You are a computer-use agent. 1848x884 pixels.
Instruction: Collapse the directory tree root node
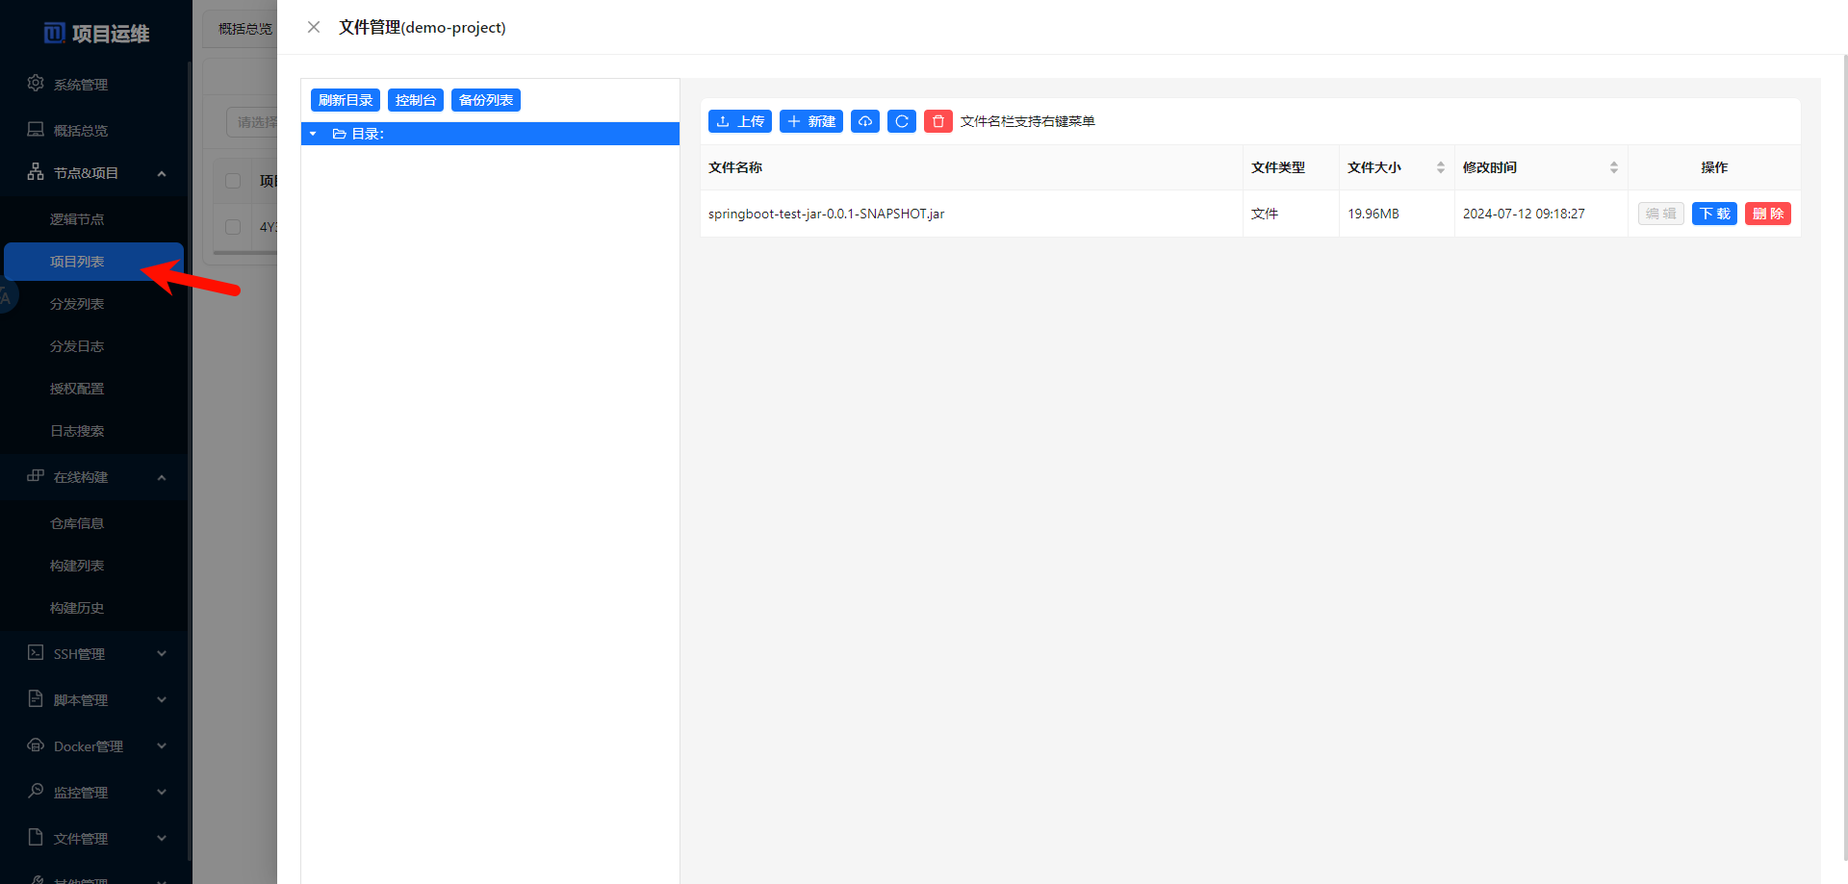pos(313,134)
